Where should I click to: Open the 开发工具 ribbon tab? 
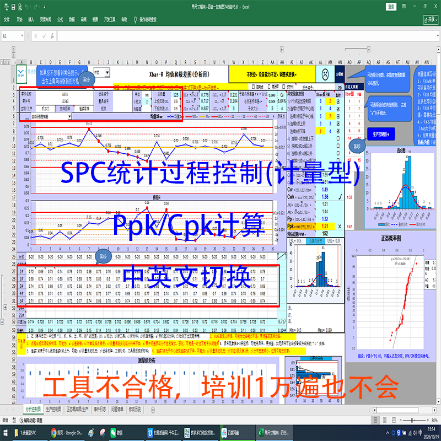pyautogui.click(x=110, y=19)
